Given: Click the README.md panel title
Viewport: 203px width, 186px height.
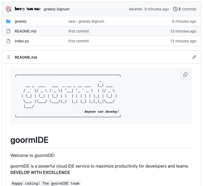Looking at the screenshot, I should point(26,57).
